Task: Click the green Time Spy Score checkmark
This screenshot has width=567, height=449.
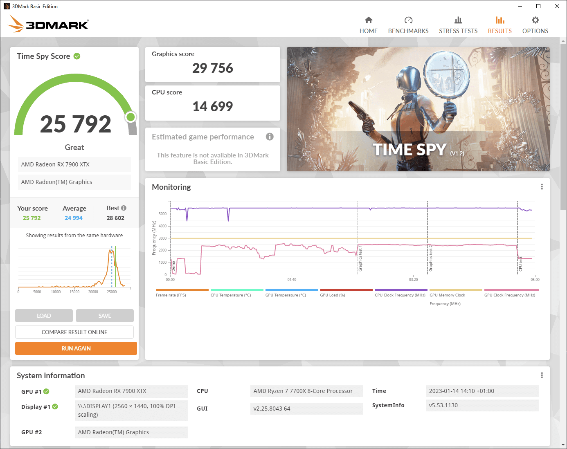Action: 77,56
